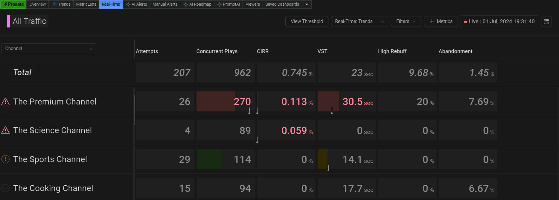Expand the Filters dropdown
This screenshot has width=559, height=200.
pos(406,21)
